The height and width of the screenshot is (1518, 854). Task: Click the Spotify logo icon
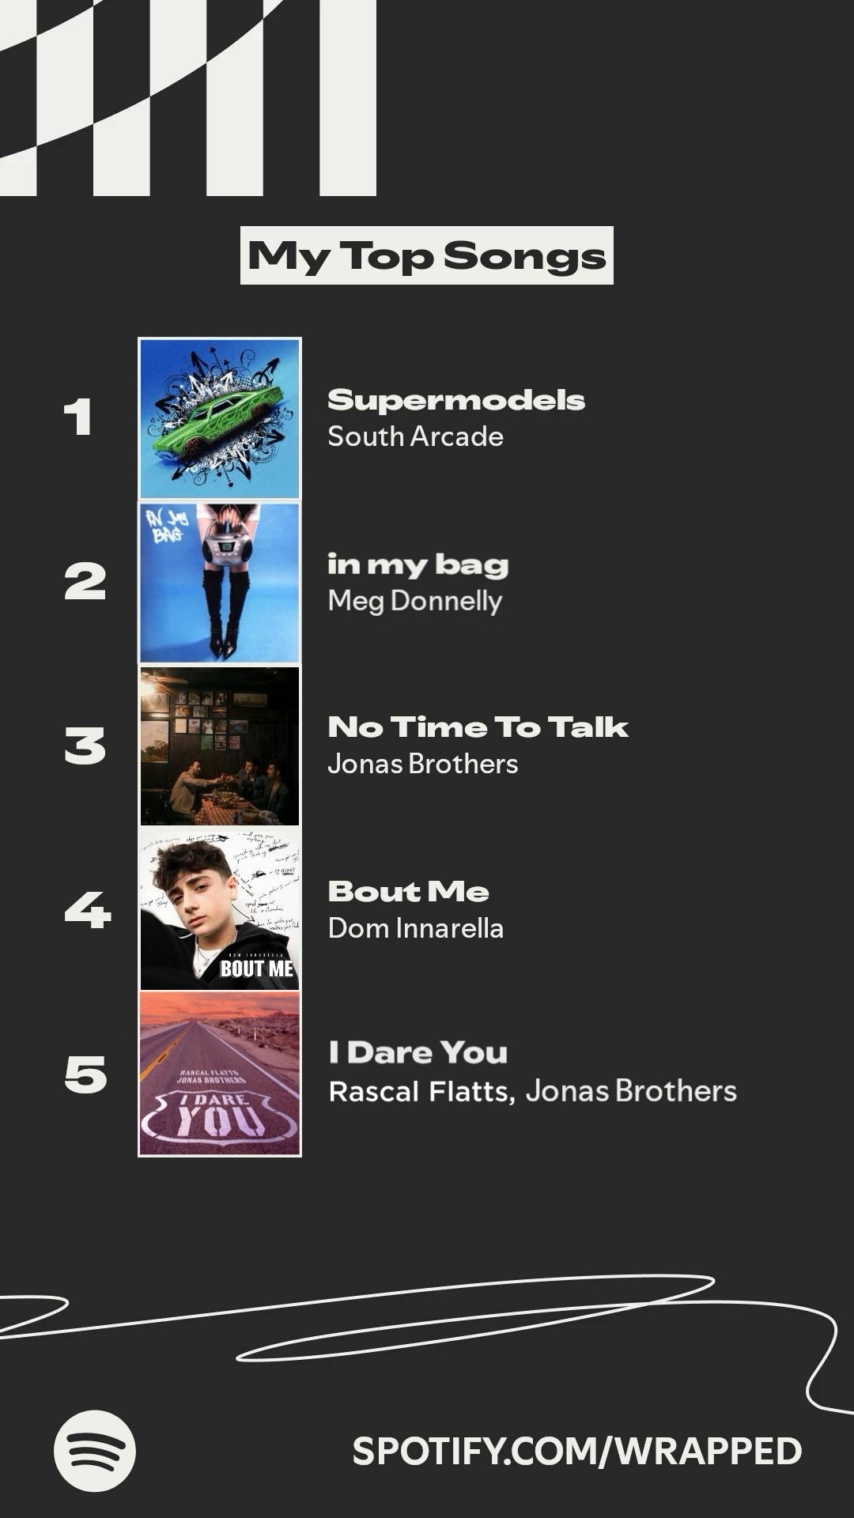click(95, 1451)
